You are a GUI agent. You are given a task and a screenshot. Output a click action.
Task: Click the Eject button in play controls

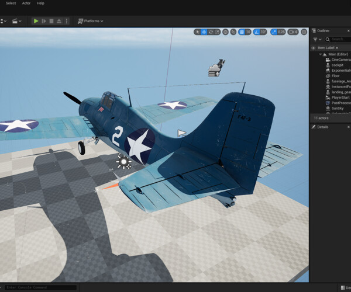[x=59, y=21]
